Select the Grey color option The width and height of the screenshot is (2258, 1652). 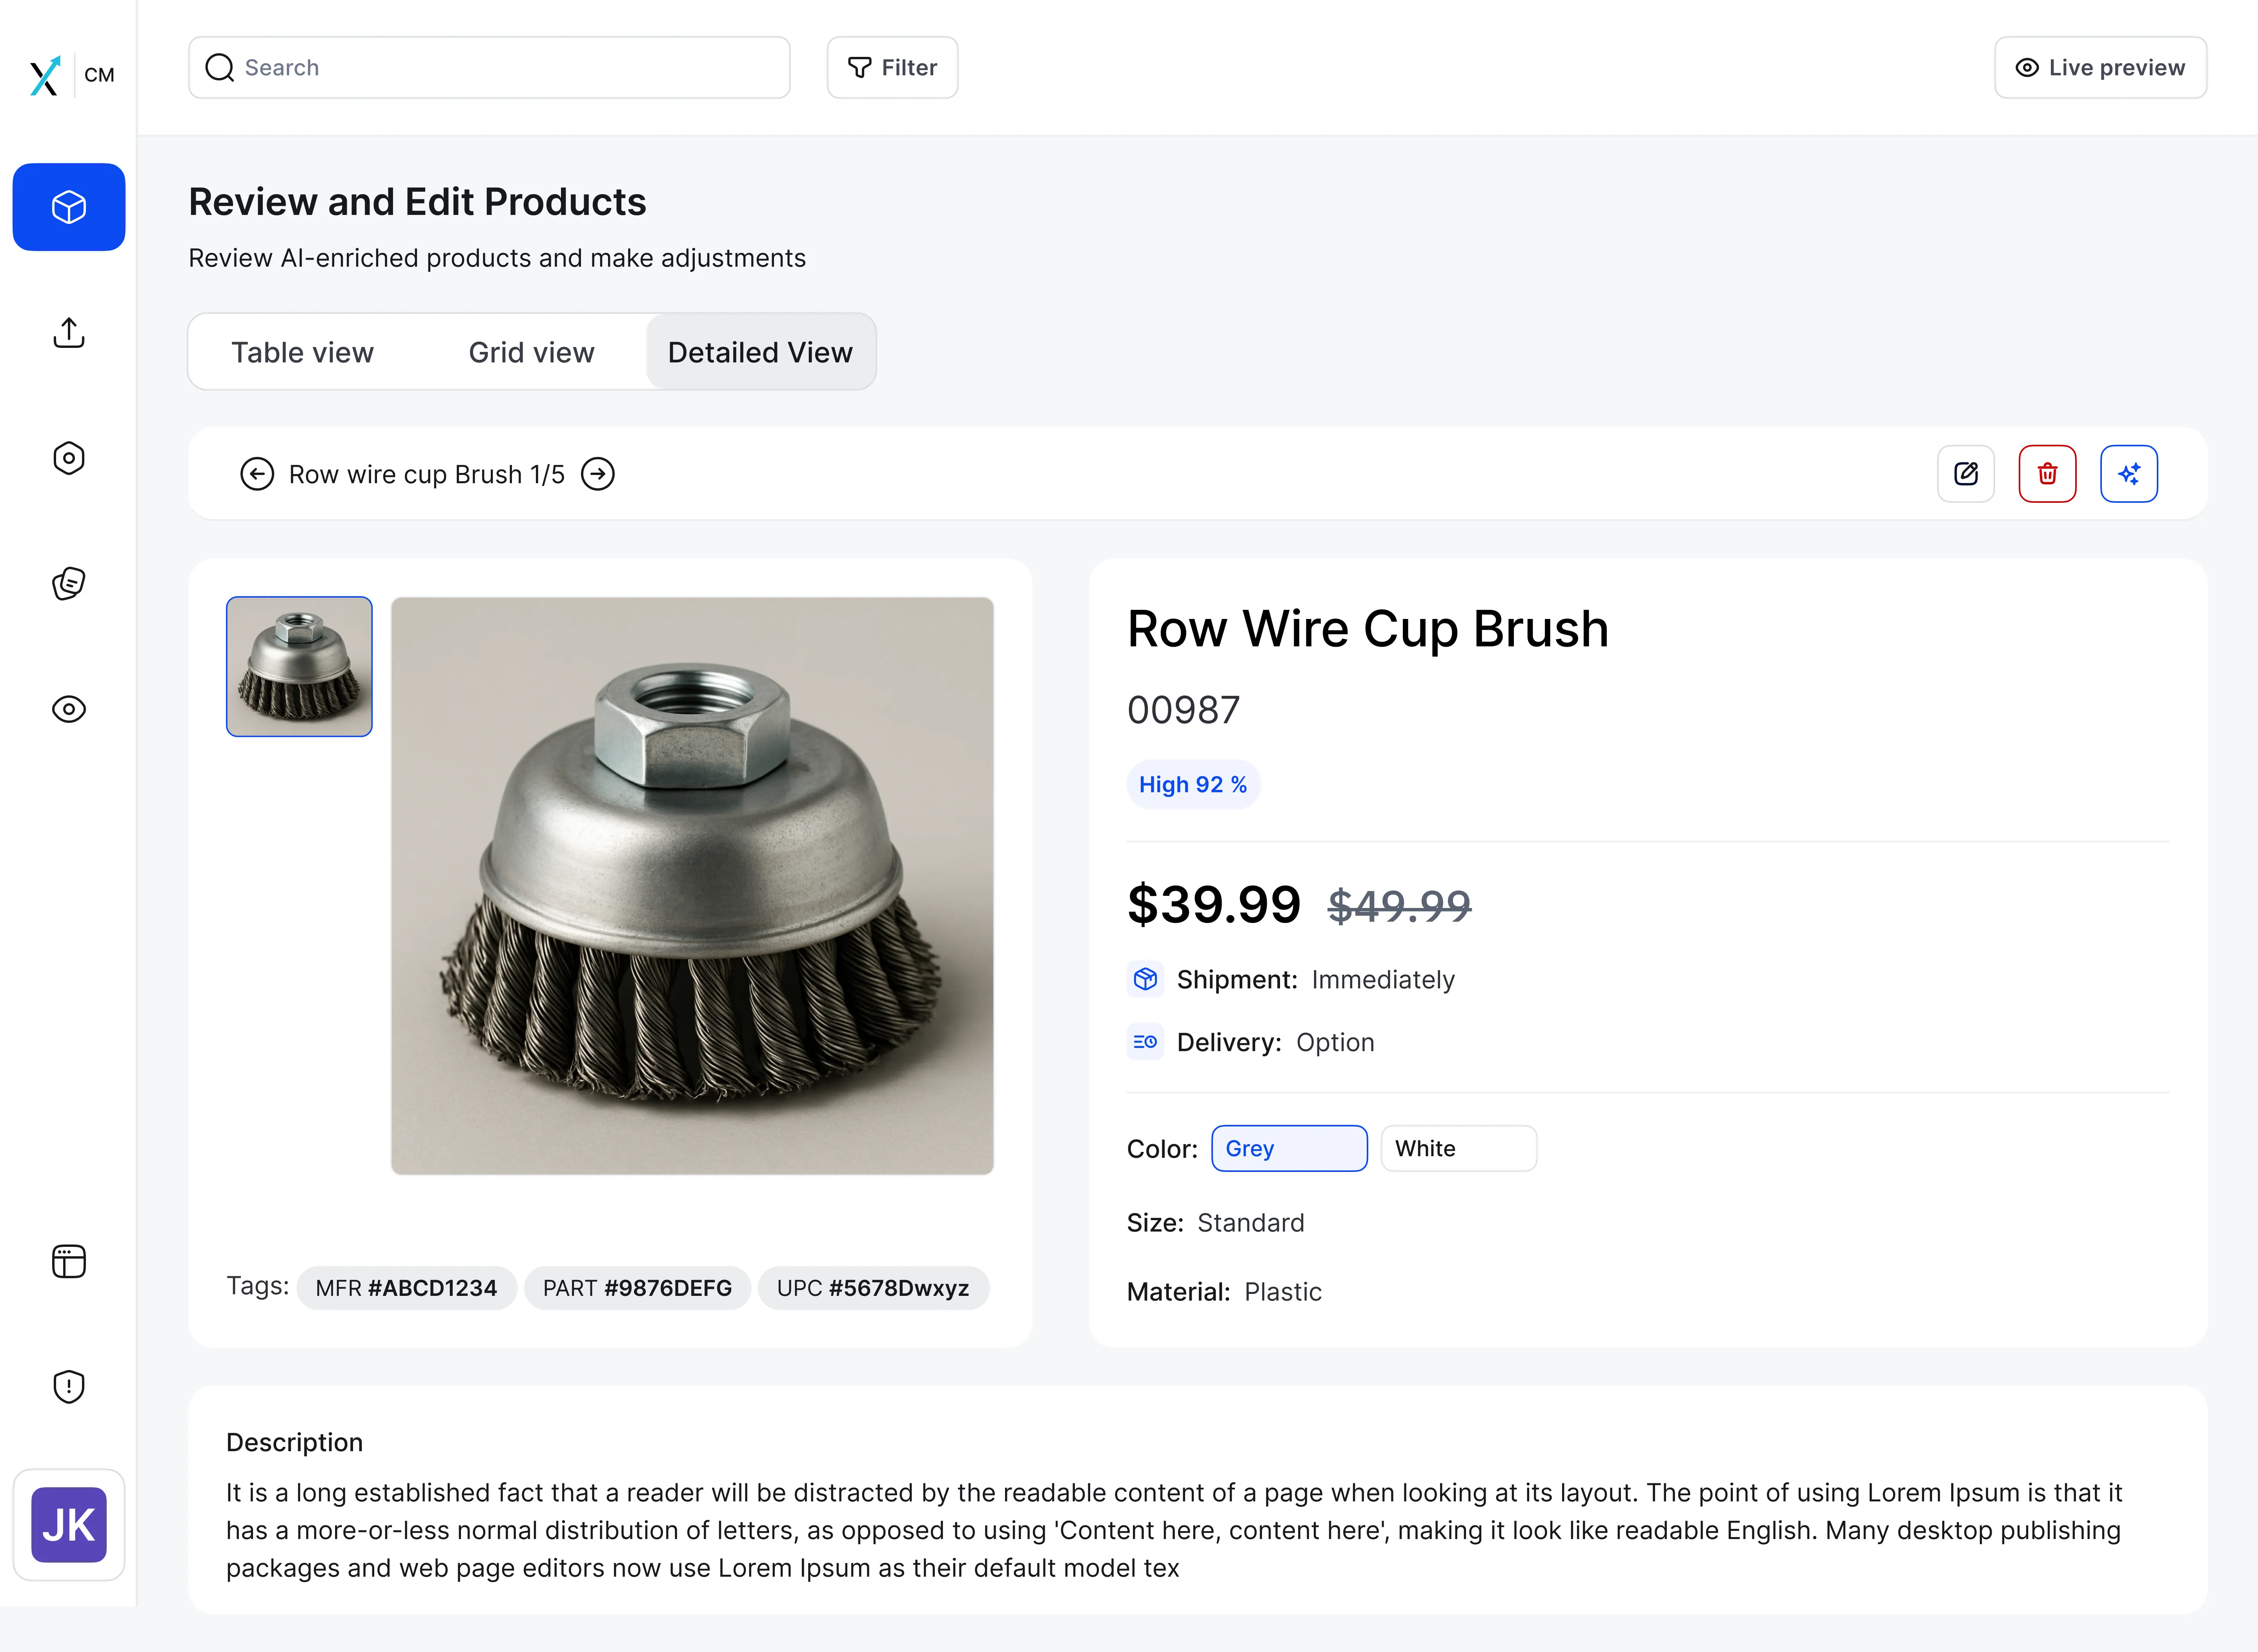click(x=1289, y=1148)
